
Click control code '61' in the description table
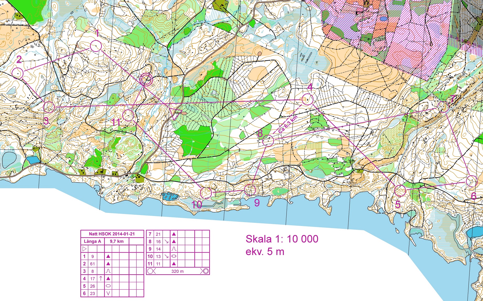[93, 264]
